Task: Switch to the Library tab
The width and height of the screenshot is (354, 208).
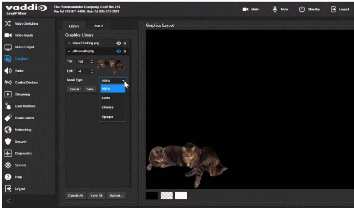Action: (74, 26)
